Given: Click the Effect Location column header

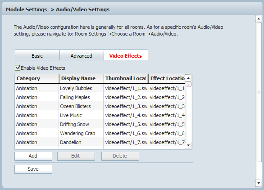Looking at the screenshot, I should [167, 79].
